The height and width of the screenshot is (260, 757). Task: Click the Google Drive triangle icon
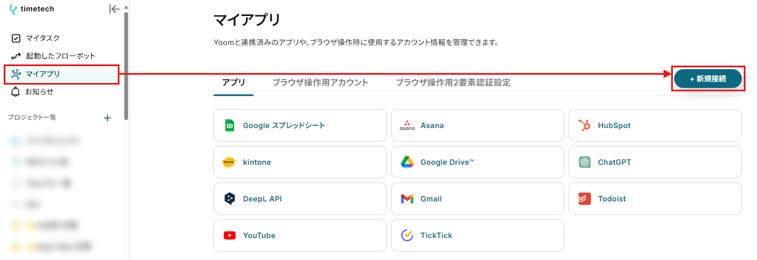(x=407, y=162)
